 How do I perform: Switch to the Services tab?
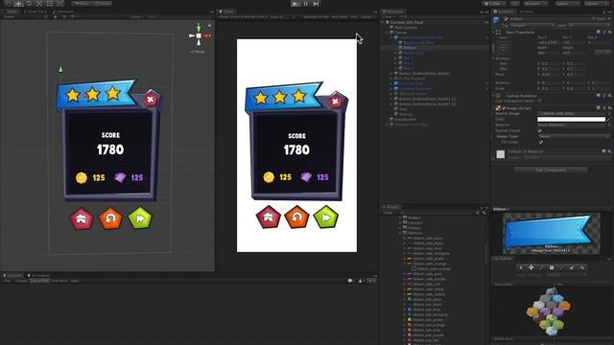tap(526, 11)
